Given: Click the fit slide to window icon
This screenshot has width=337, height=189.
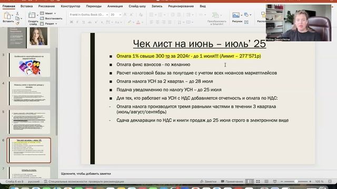Looking at the screenshot, I should pyautogui.click(x=330, y=182).
